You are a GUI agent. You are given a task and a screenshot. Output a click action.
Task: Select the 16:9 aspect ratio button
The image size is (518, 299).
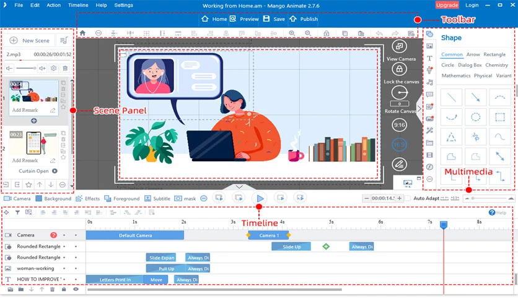pyautogui.click(x=400, y=145)
